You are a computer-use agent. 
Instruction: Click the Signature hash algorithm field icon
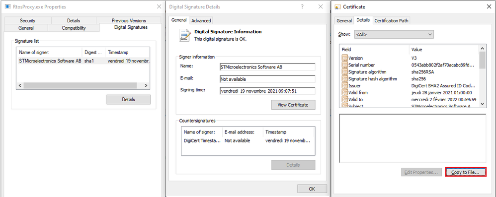[344, 79]
